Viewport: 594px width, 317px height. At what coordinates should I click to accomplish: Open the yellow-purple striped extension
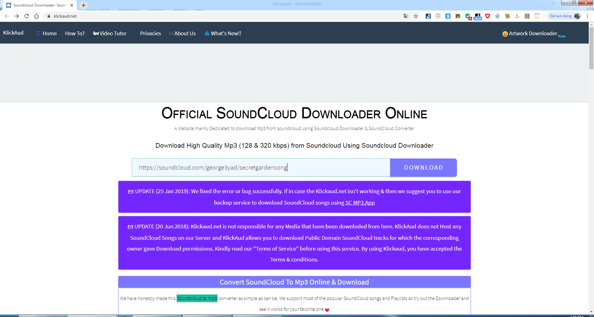click(x=537, y=16)
